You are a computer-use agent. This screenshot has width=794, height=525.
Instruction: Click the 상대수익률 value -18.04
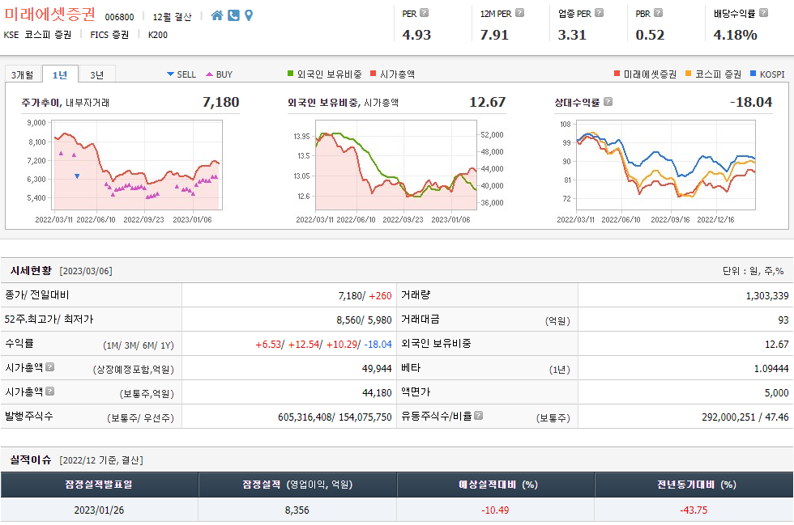tap(751, 102)
